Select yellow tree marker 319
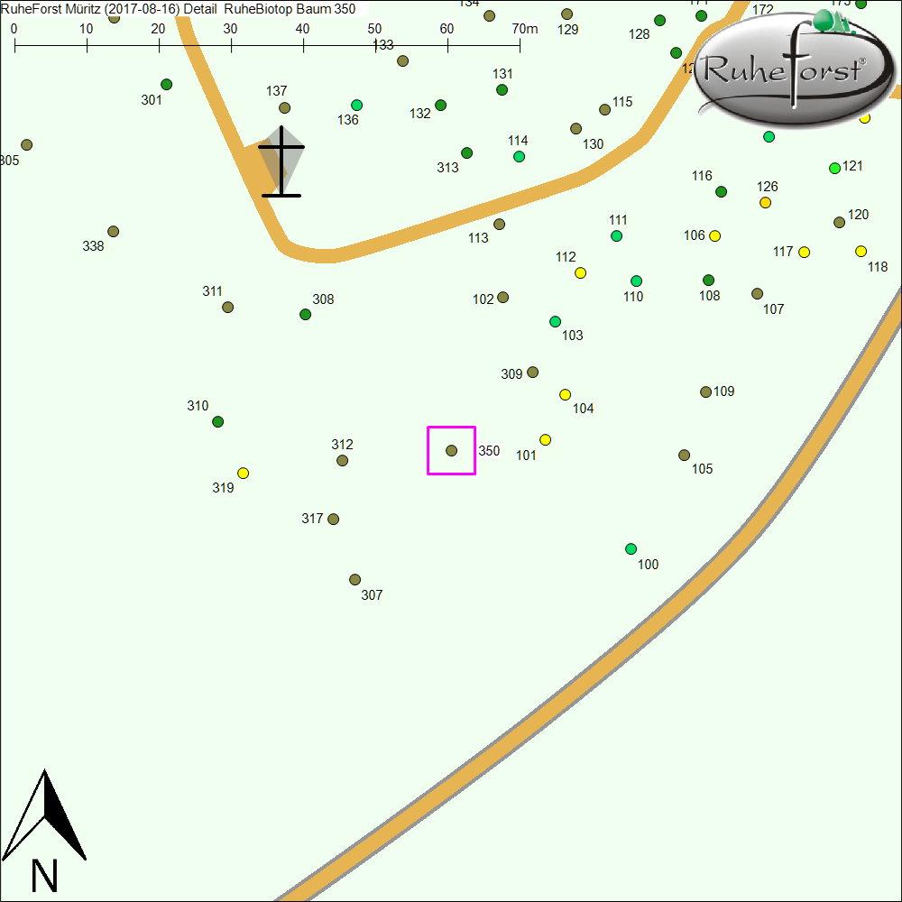Screen dimensions: 902x902 pyautogui.click(x=243, y=474)
